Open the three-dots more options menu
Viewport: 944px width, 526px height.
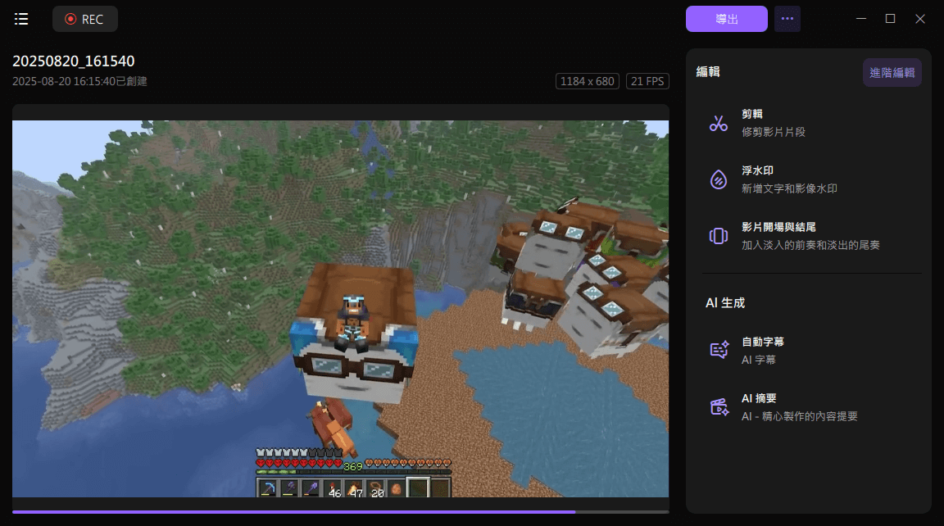point(787,20)
